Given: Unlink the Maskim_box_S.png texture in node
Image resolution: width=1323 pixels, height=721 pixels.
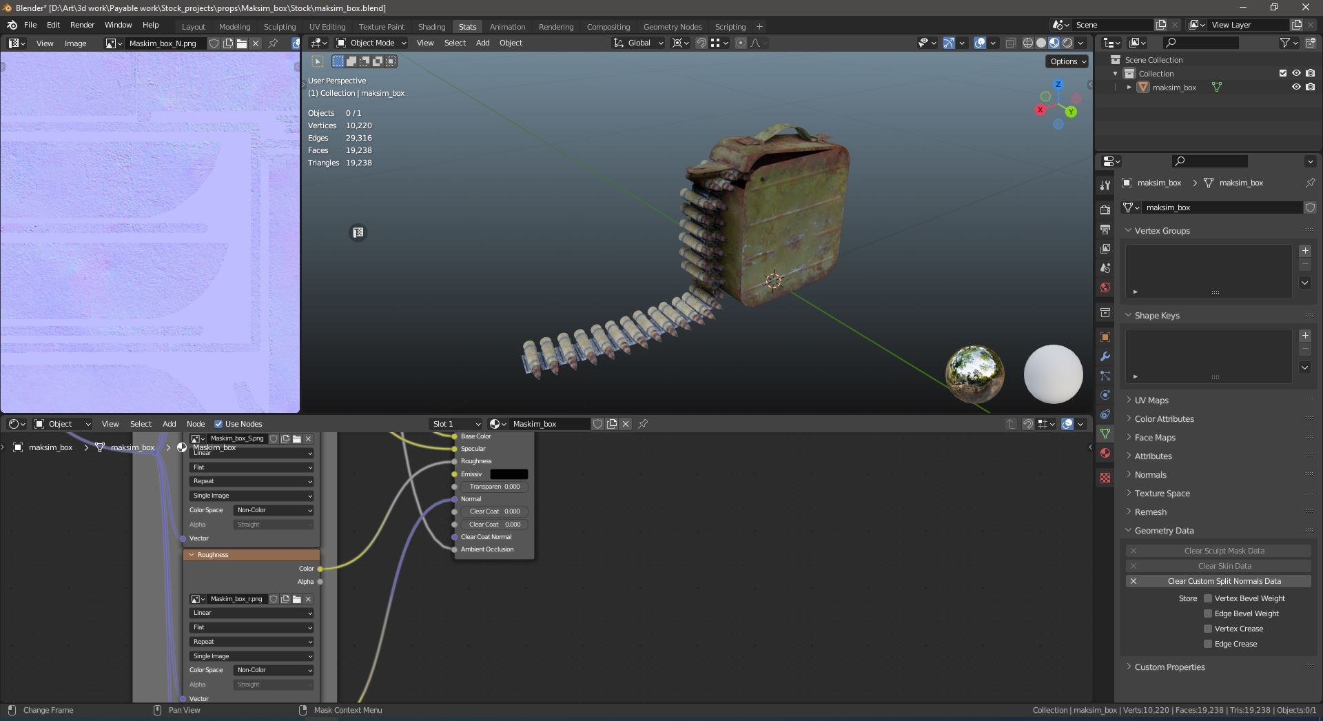Looking at the screenshot, I should coord(308,438).
